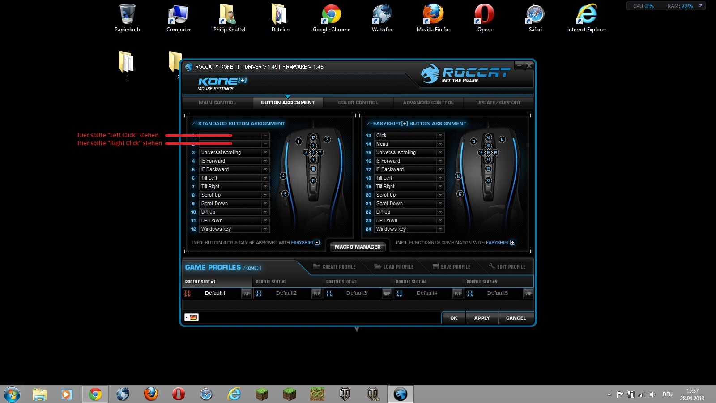This screenshot has height=403, width=716.
Task: Expand the button 8 Scroll Up dropdown
Action: [x=265, y=195]
